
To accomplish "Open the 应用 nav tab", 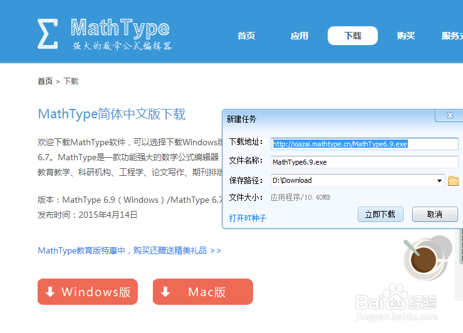I will pos(299,36).
